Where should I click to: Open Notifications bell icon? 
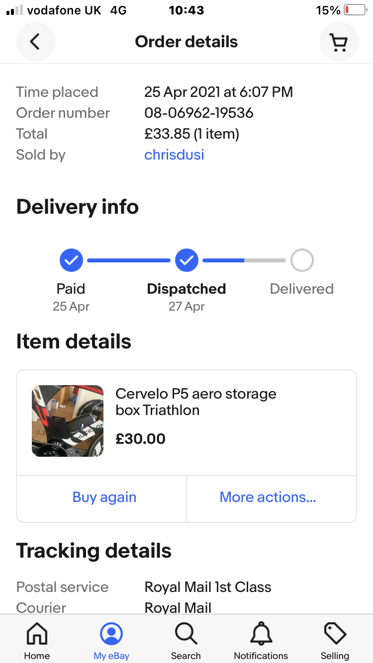[261, 634]
